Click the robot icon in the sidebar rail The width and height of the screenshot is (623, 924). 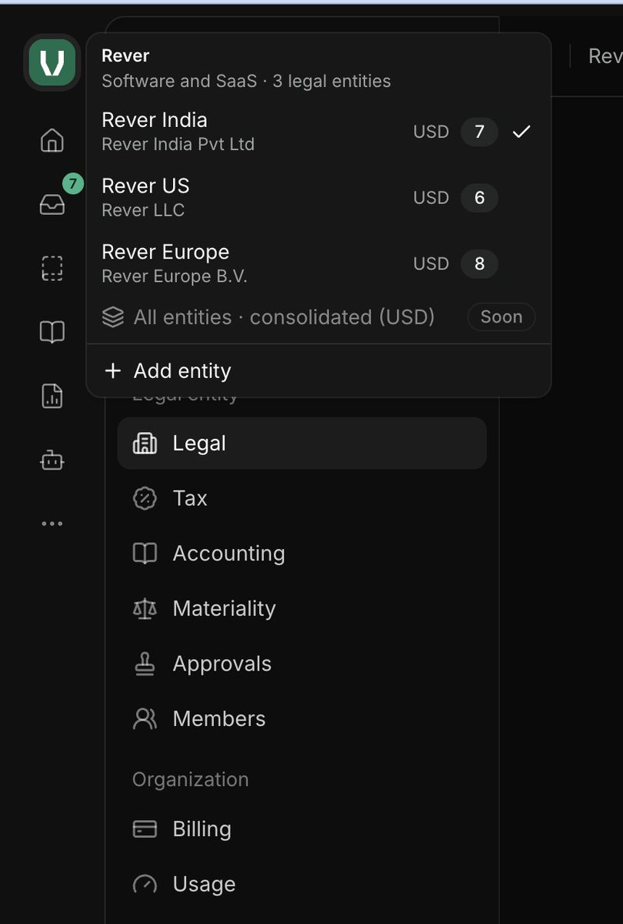pos(52,460)
